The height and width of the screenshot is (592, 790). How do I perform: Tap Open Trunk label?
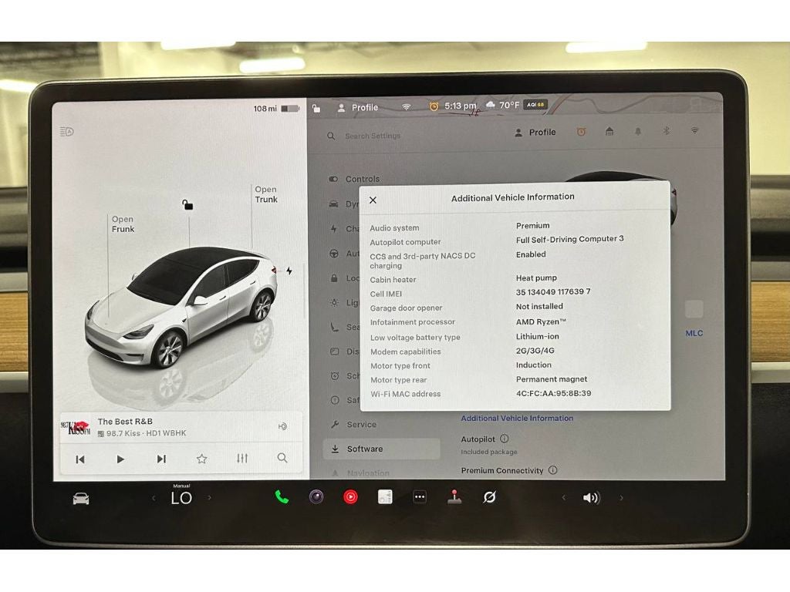pos(266,194)
